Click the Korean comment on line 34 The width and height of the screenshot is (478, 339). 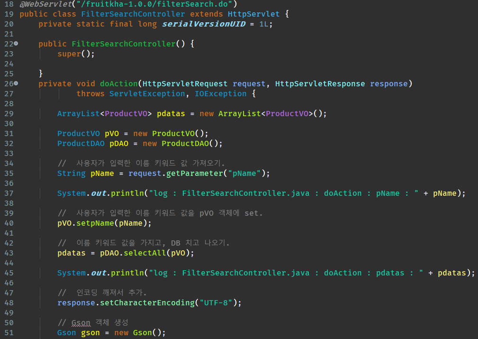point(141,163)
